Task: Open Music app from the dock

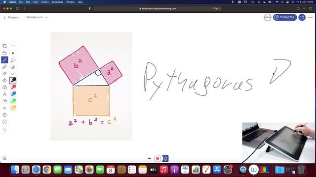Action: tap(164, 170)
